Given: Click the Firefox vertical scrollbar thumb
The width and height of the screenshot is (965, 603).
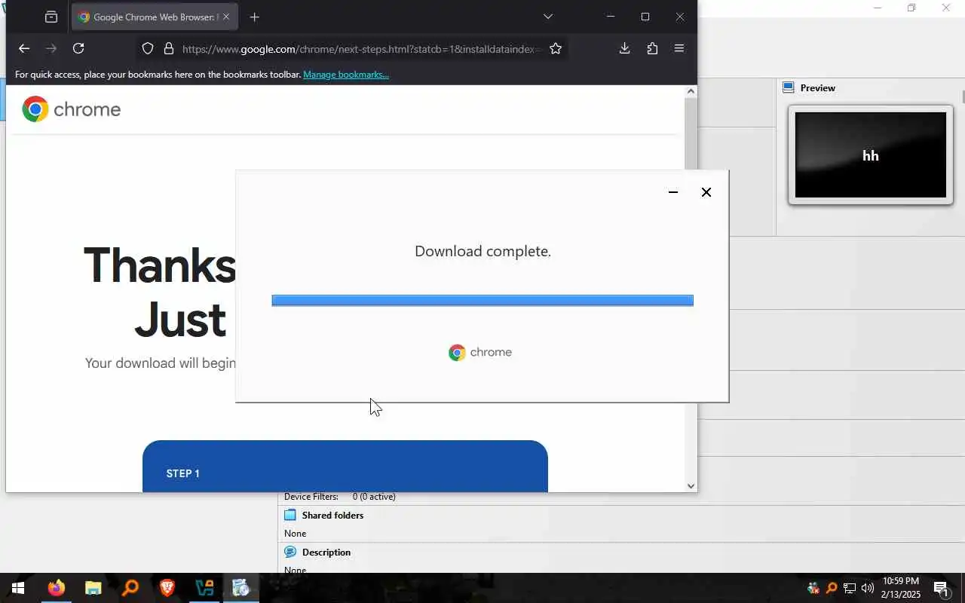Looking at the screenshot, I should point(691,133).
